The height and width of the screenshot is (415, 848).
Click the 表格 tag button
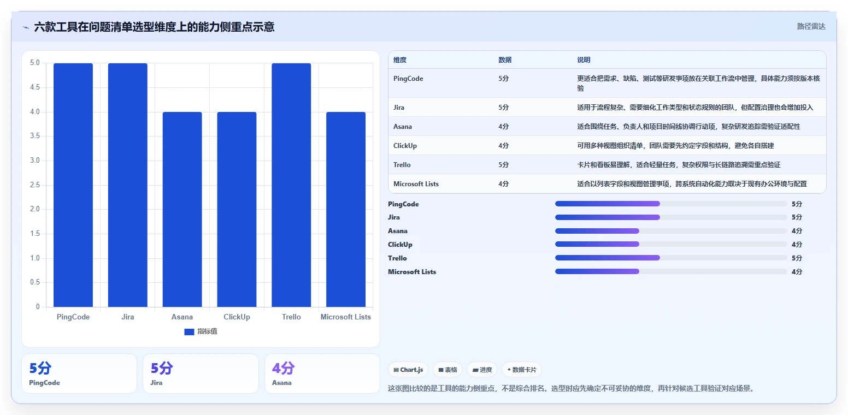click(447, 370)
